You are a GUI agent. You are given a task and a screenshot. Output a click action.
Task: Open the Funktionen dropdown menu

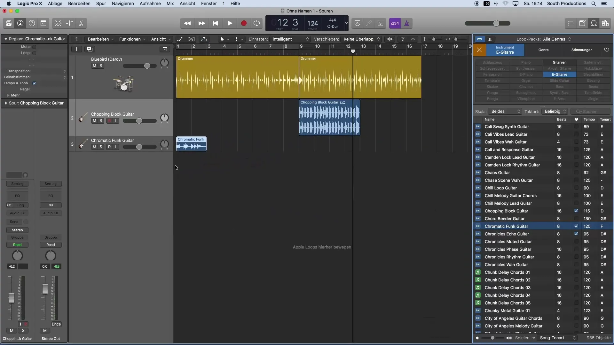pos(132,39)
